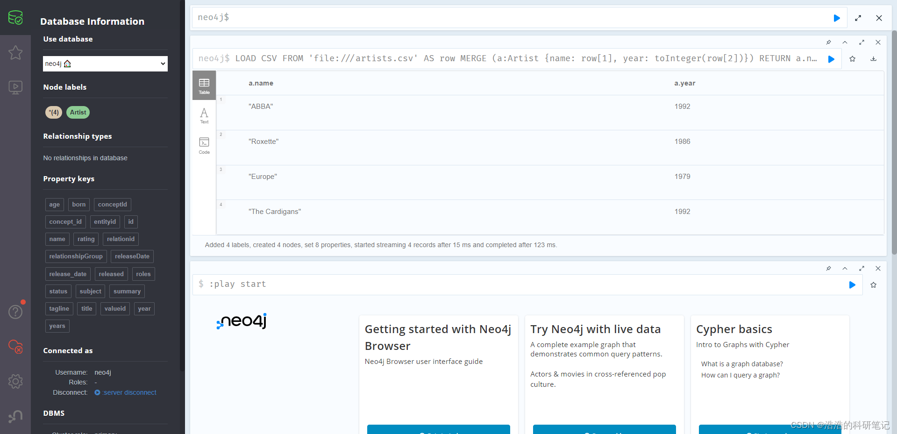The width and height of the screenshot is (897, 434).
Task: Open the Project Guides play-screen sidebar icon
Action: coord(15,87)
